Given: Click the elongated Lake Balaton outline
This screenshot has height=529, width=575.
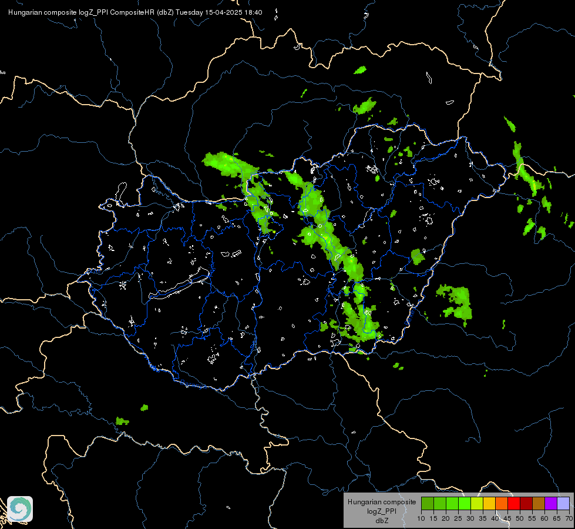Looking at the screenshot, I should click(x=179, y=284).
